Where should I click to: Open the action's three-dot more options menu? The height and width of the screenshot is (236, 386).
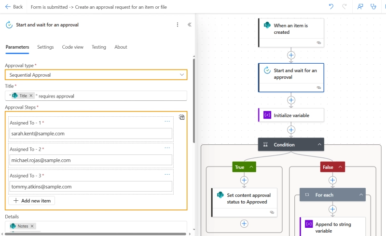[x=177, y=25]
